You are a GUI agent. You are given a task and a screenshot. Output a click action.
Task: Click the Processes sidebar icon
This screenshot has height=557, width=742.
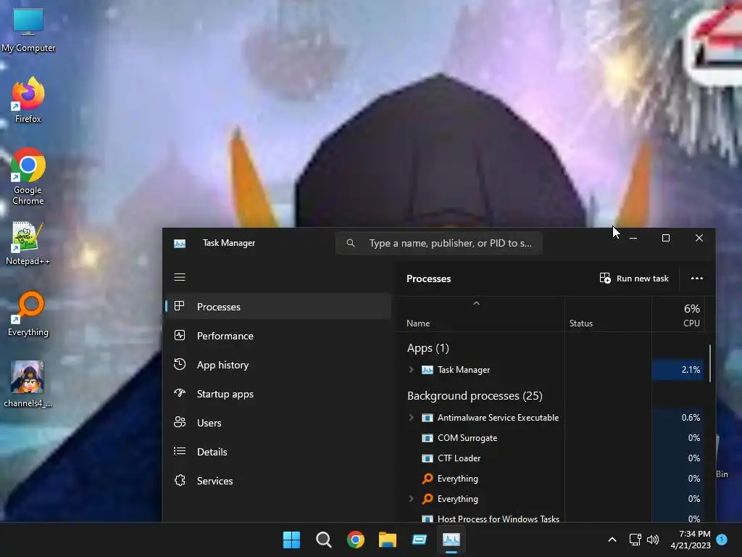[180, 306]
